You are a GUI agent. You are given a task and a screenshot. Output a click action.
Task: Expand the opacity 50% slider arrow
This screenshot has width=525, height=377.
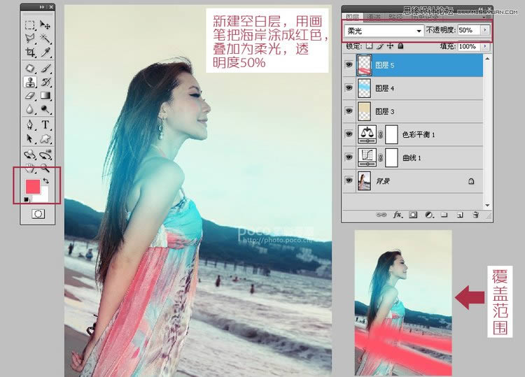[x=485, y=30]
